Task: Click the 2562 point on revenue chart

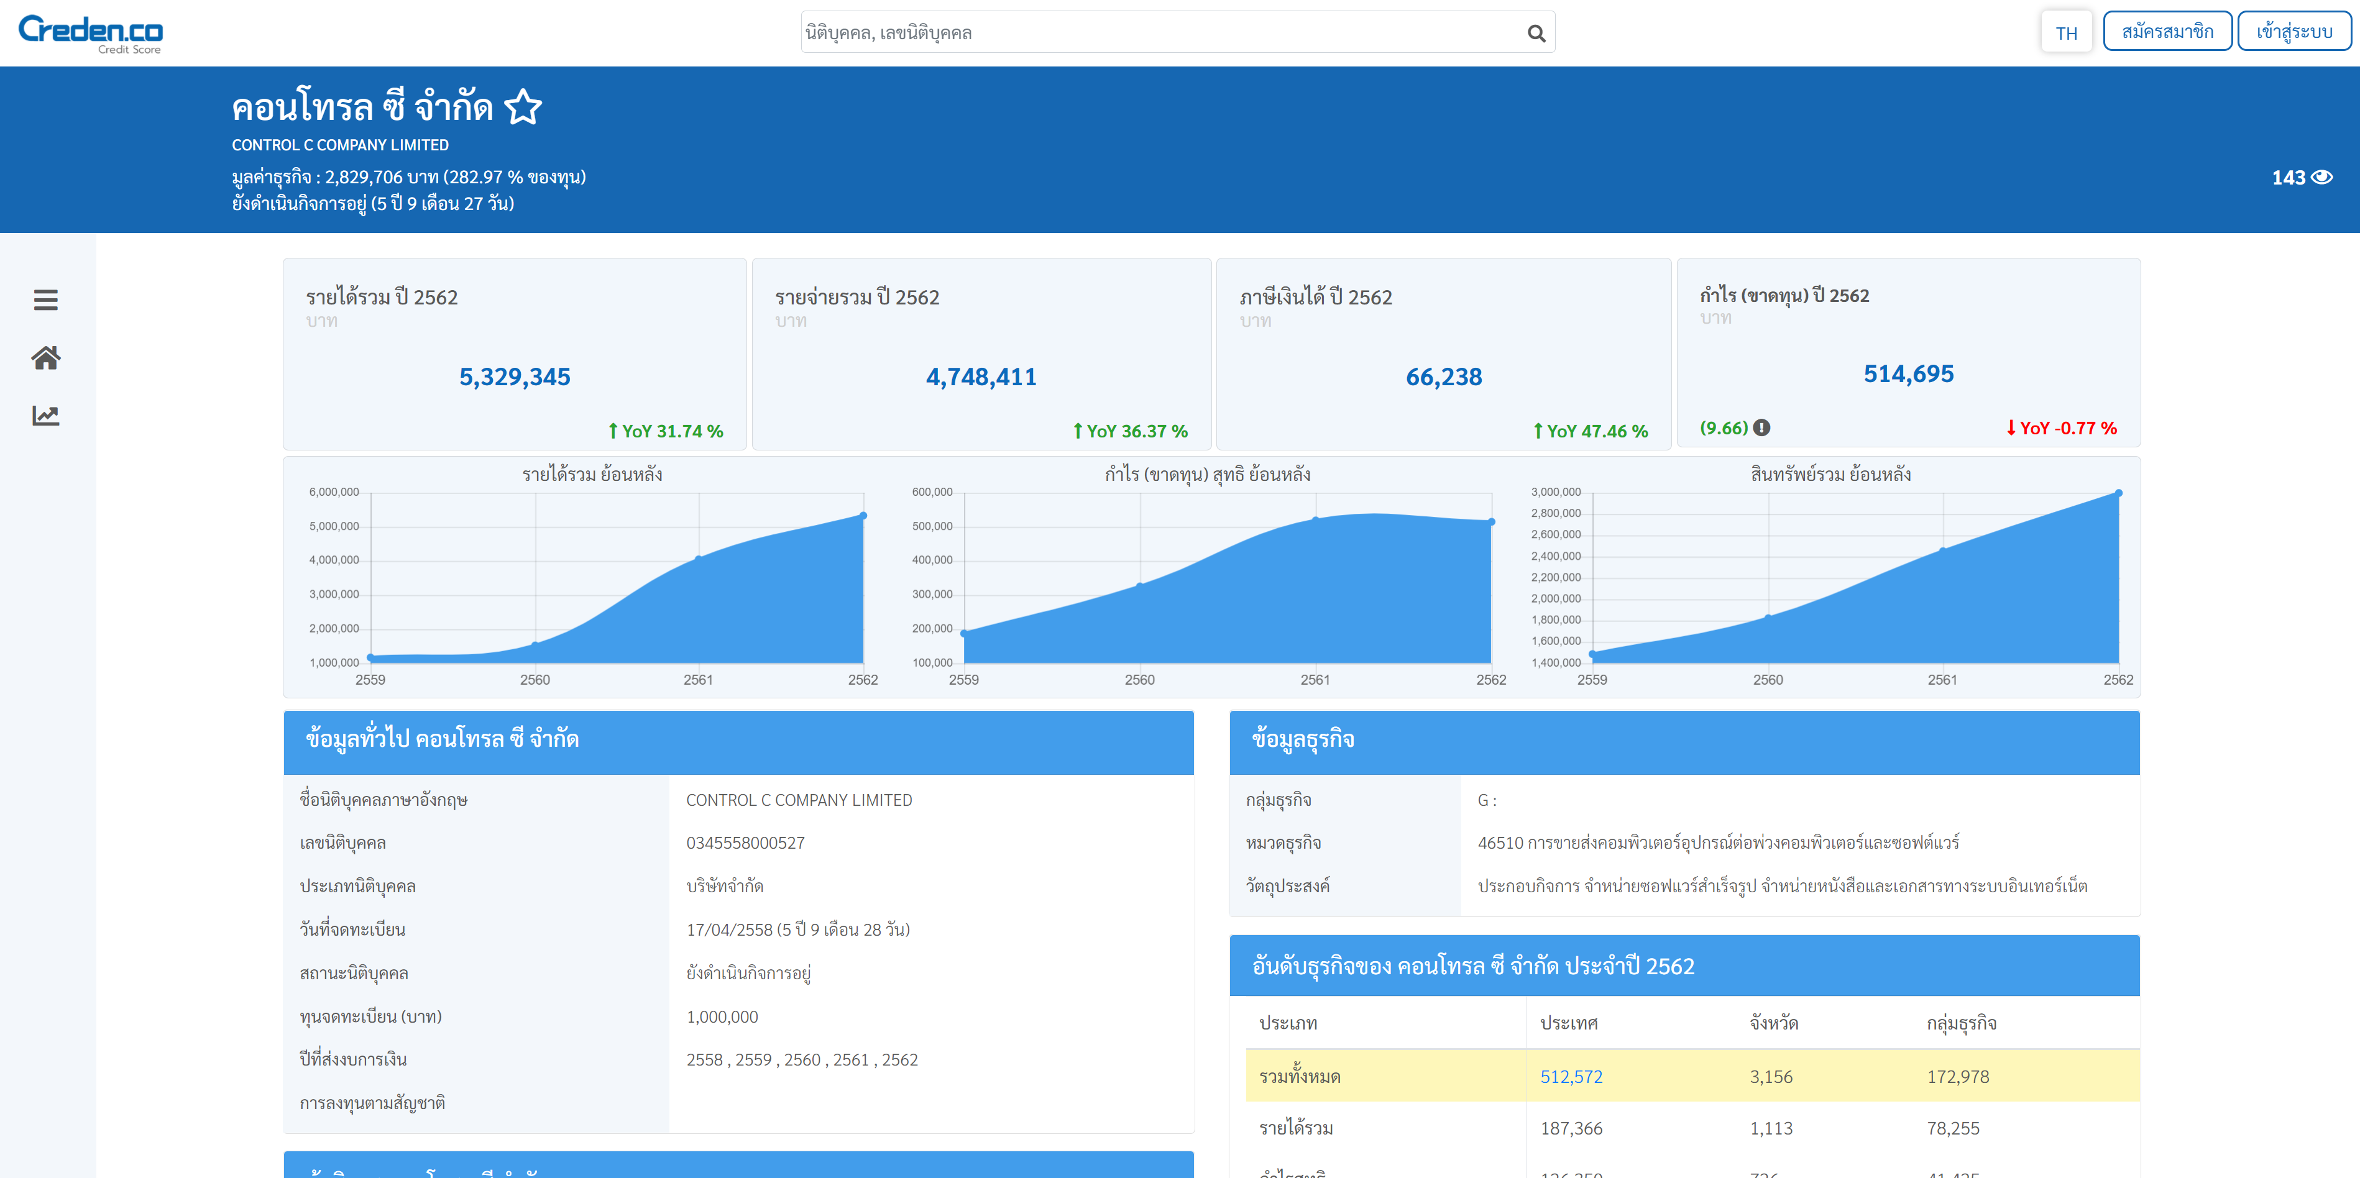Action: [x=862, y=516]
